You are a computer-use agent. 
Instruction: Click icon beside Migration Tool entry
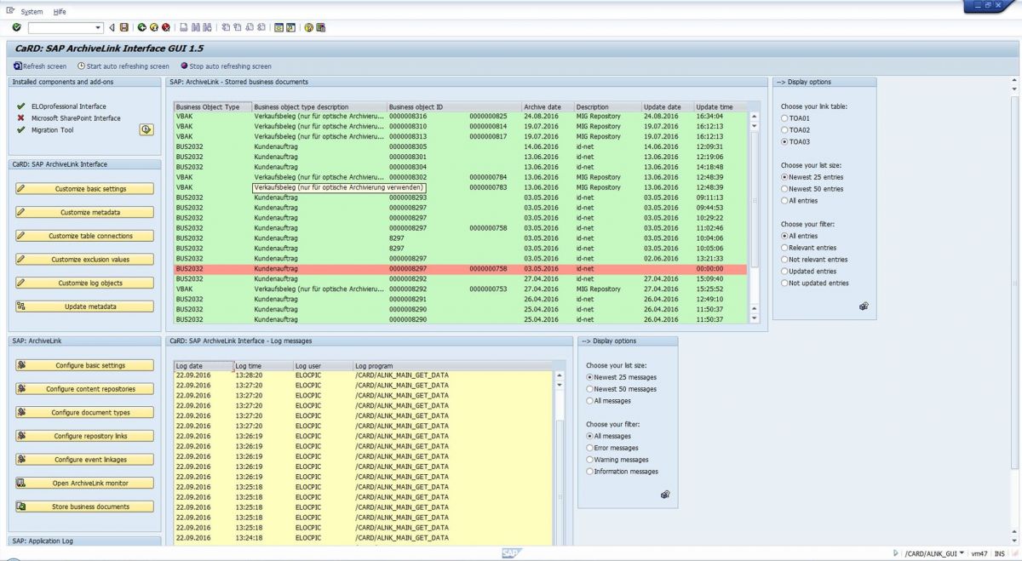click(x=146, y=129)
